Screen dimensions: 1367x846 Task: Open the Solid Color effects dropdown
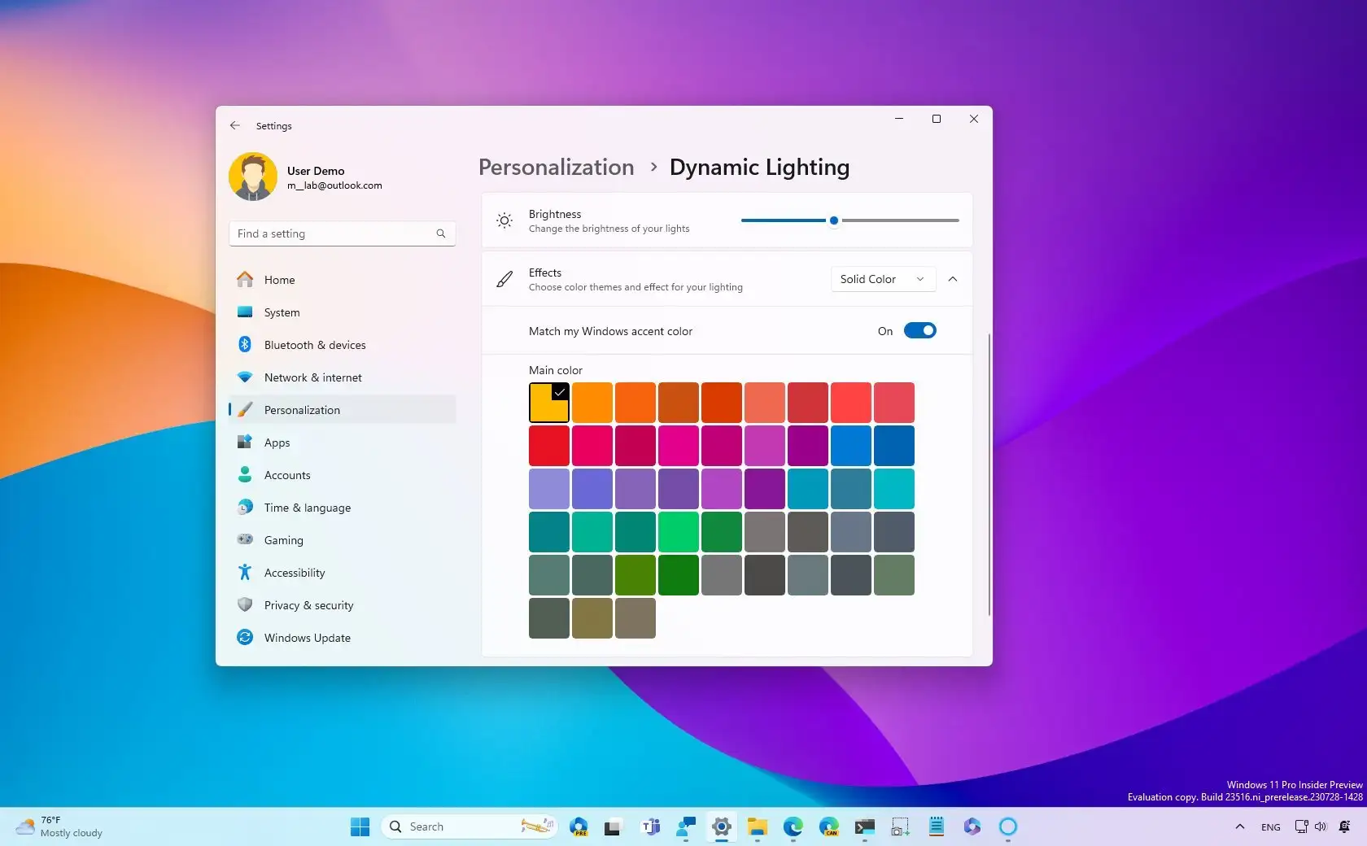click(x=881, y=279)
